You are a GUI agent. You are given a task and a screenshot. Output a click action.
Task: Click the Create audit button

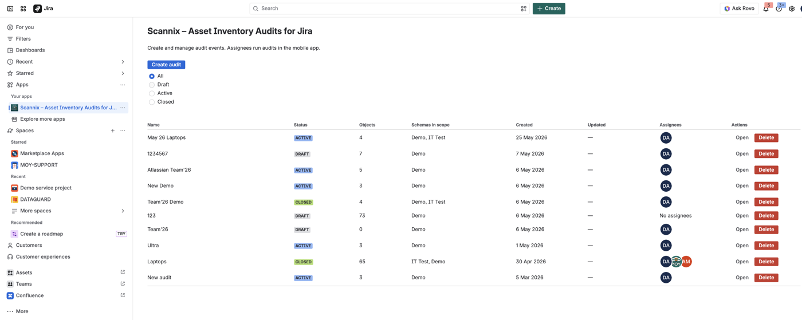point(166,65)
